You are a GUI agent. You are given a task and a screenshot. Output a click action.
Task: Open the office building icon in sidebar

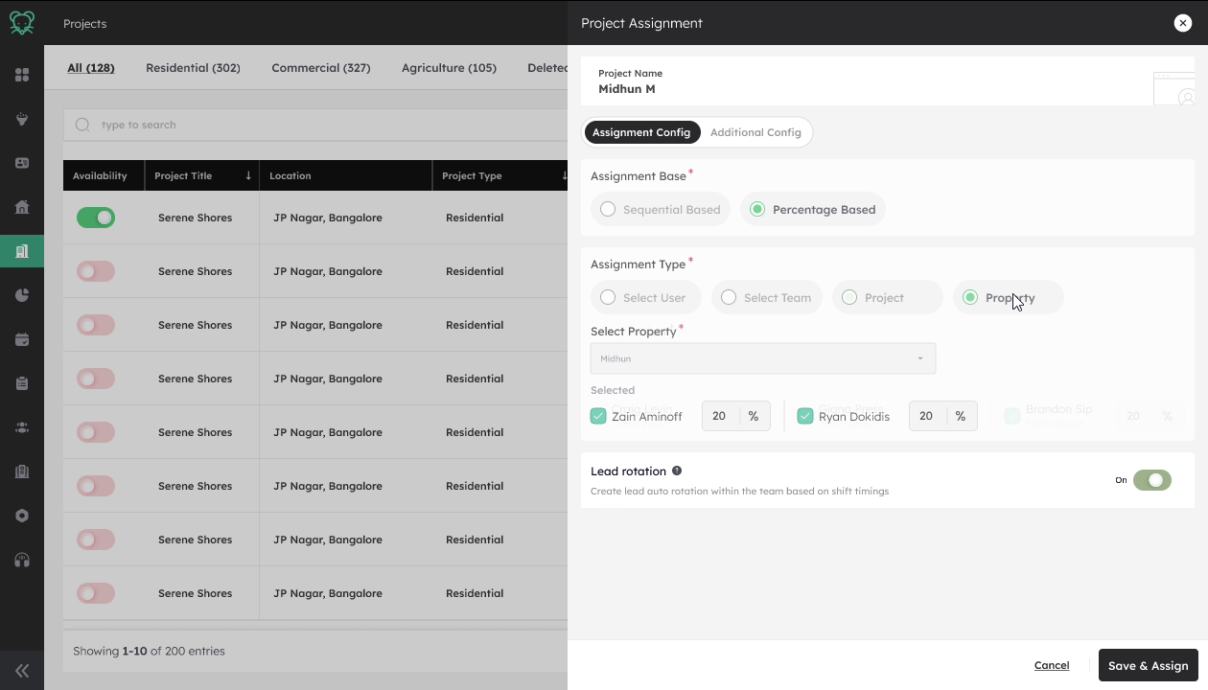point(22,471)
